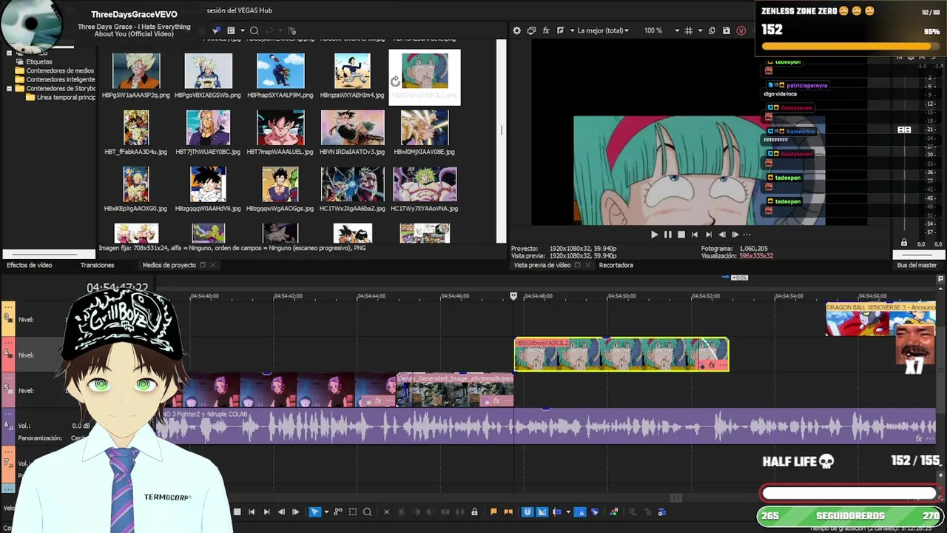Open preview transport more options dots
The height and width of the screenshot is (533, 947).
[747, 235]
